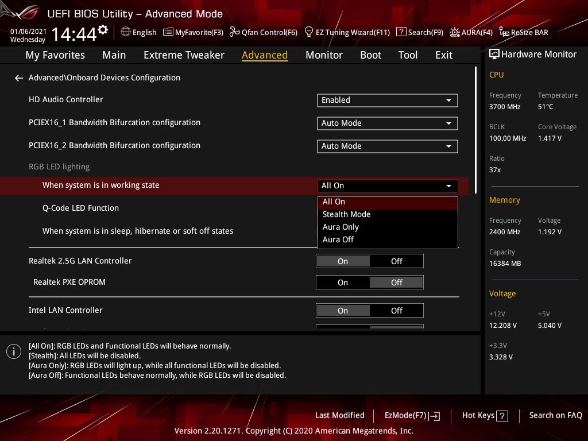The image size is (588, 441).
Task: Set Intel LAN Controller to Off
Action: coord(396,311)
